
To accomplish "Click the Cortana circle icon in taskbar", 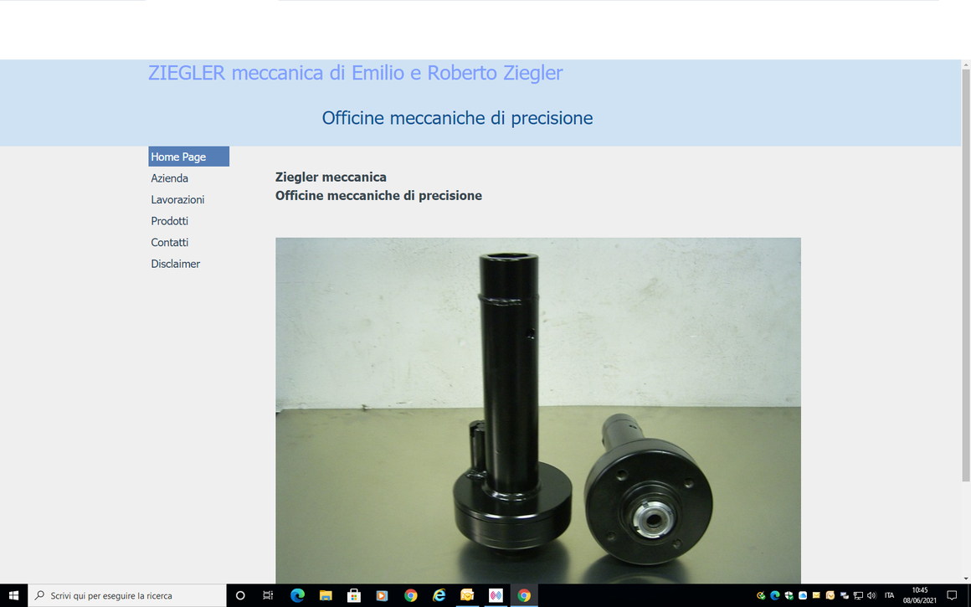I will (240, 595).
